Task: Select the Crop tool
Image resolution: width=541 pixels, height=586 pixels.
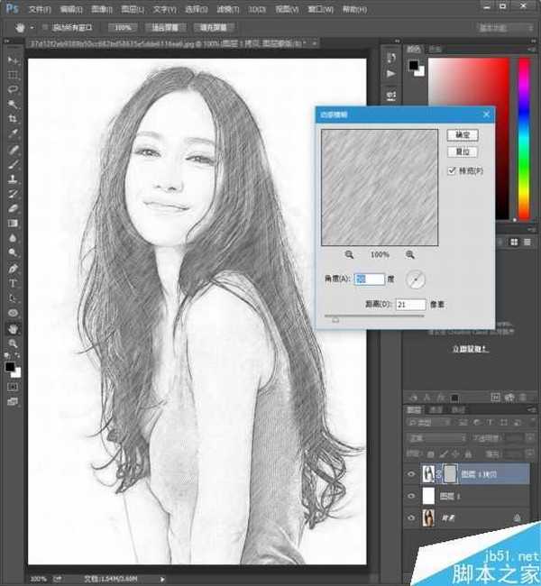Action: pos(14,119)
